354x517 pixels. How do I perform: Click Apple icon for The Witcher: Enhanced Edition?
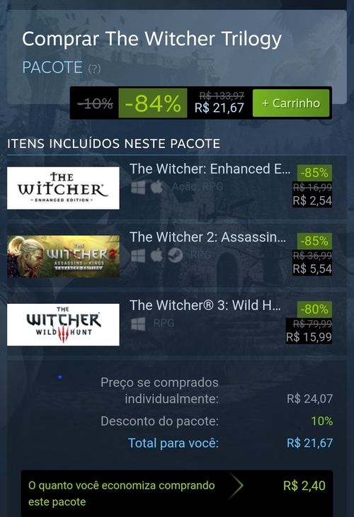(x=157, y=187)
